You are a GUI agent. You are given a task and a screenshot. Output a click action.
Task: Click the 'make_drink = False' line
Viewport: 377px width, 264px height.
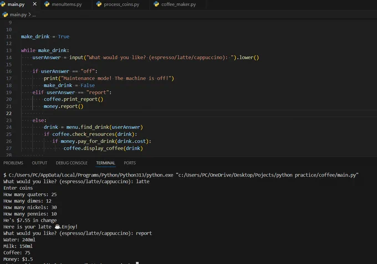tap(69, 85)
